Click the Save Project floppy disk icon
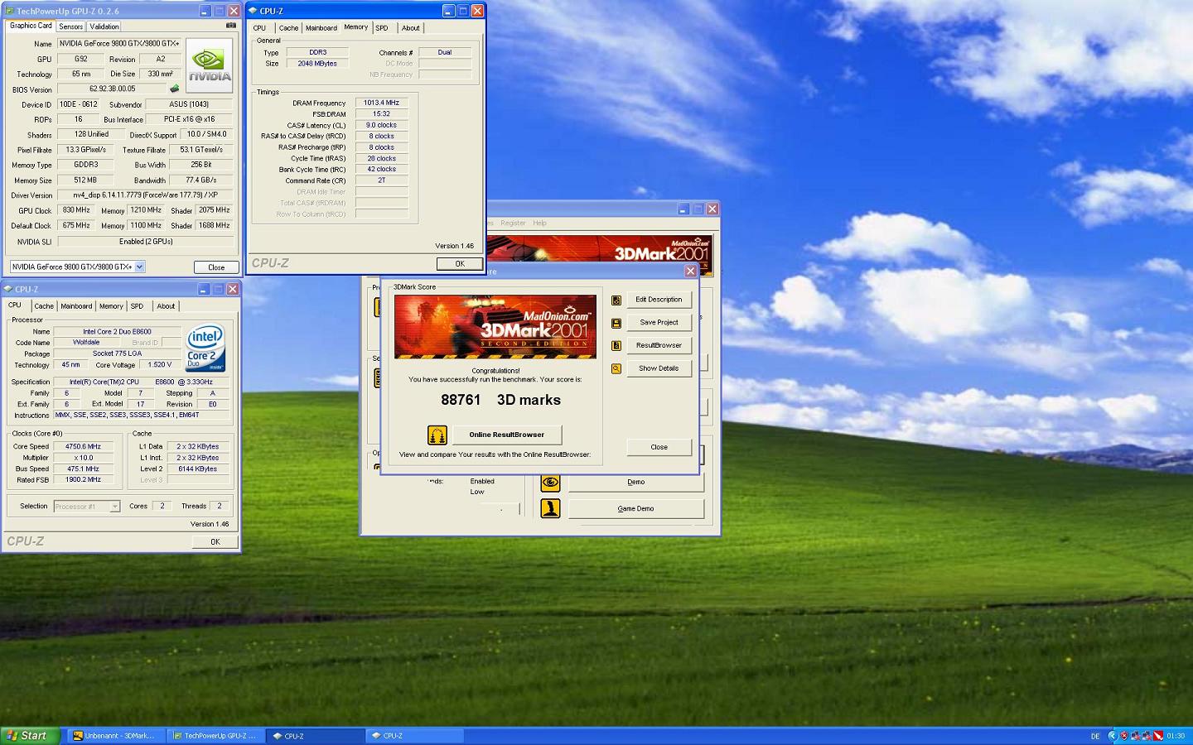This screenshot has width=1193, height=745. click(616, 323)
